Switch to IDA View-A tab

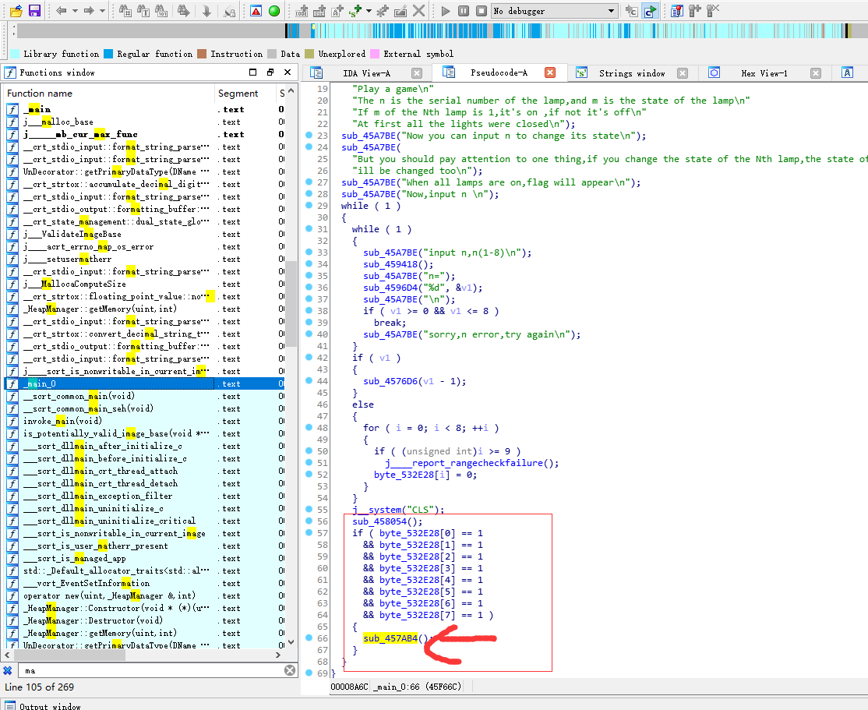(x=366, y=73)
